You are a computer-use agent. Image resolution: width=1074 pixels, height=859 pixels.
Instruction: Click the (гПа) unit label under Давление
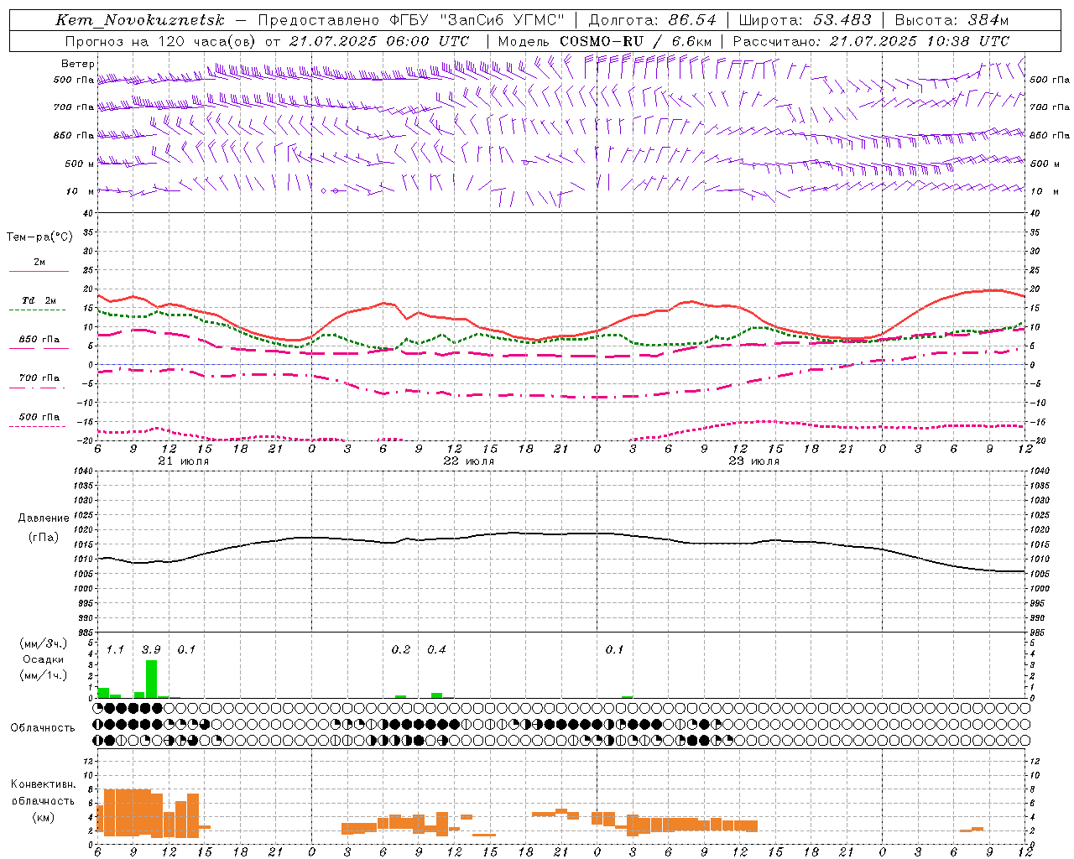pos(44,537)
